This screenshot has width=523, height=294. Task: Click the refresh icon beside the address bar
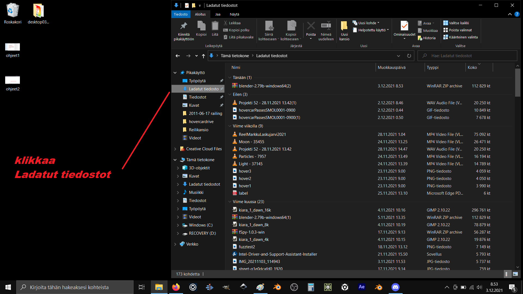409,56
